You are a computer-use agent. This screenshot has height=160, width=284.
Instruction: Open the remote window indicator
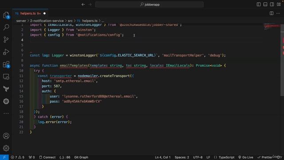click(x=4, y=157)
